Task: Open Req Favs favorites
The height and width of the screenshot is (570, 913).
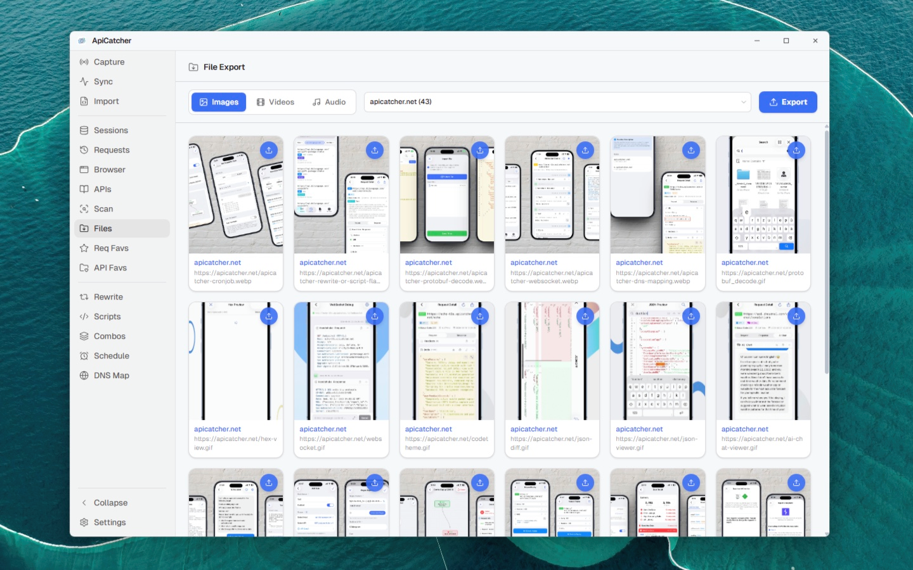Action: pos(122,248)
